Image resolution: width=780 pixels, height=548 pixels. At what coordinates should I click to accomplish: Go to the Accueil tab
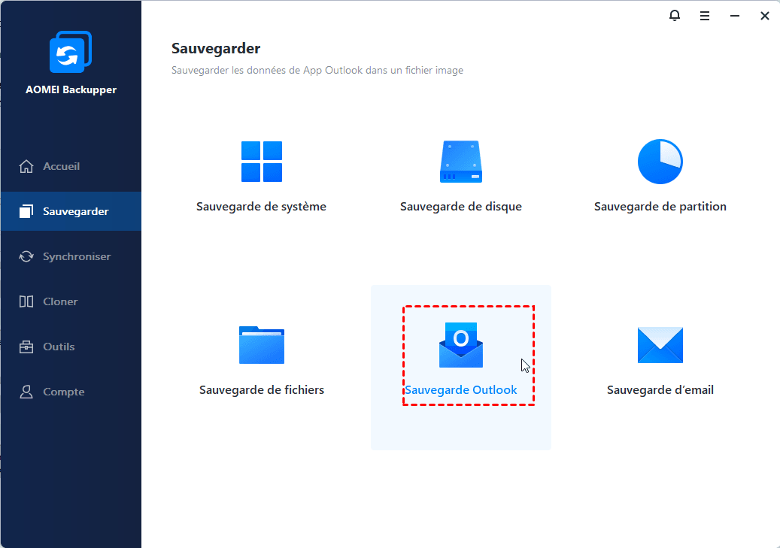click(x=71, y=166)
